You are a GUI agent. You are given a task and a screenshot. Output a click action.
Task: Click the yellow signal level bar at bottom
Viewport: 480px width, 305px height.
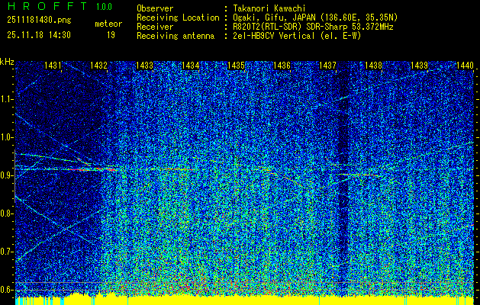(x=244, y=300)
